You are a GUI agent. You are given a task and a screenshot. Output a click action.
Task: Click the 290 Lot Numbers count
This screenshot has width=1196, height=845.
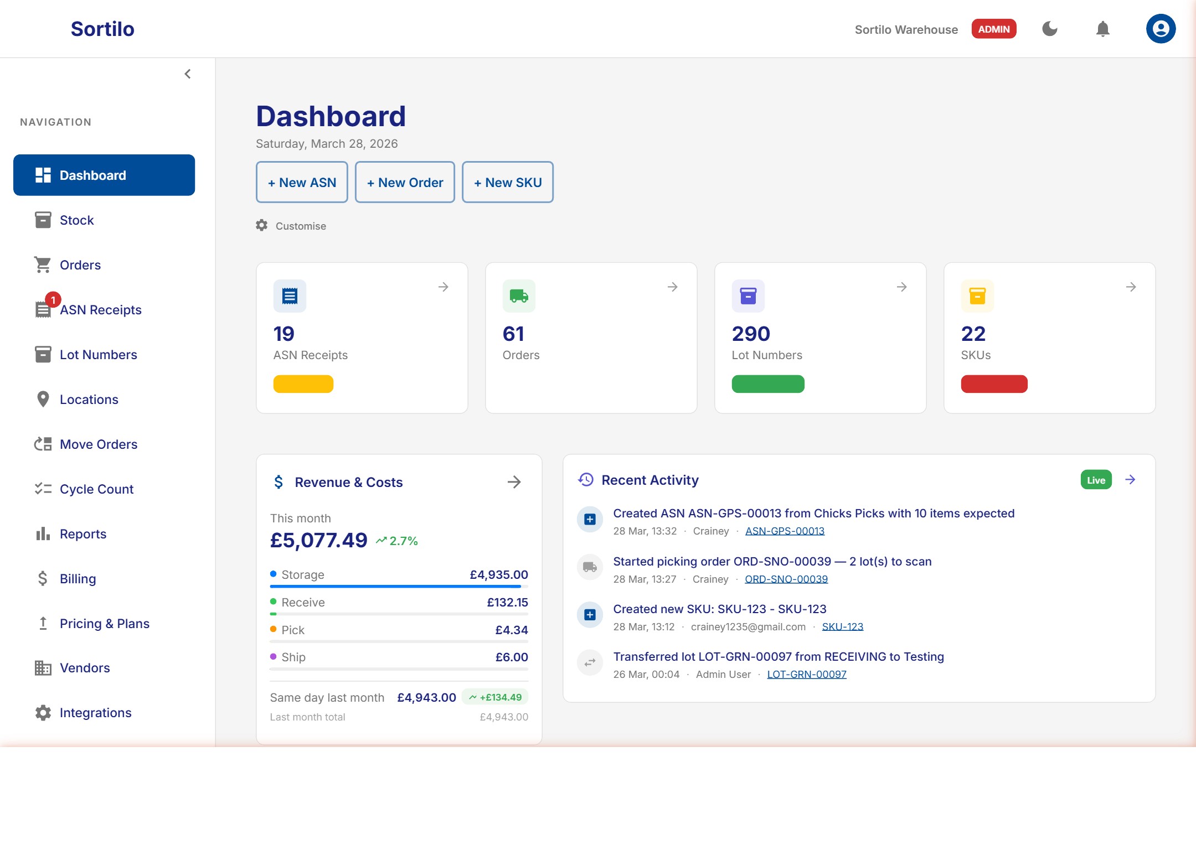(751, 334)
